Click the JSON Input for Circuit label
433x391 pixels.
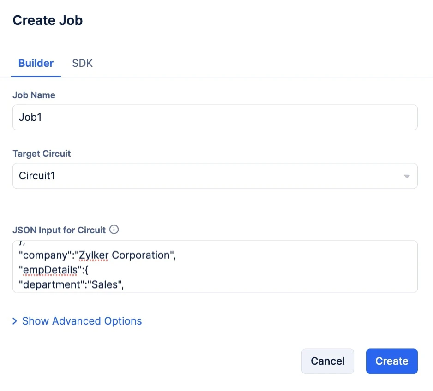pos(59,230)
